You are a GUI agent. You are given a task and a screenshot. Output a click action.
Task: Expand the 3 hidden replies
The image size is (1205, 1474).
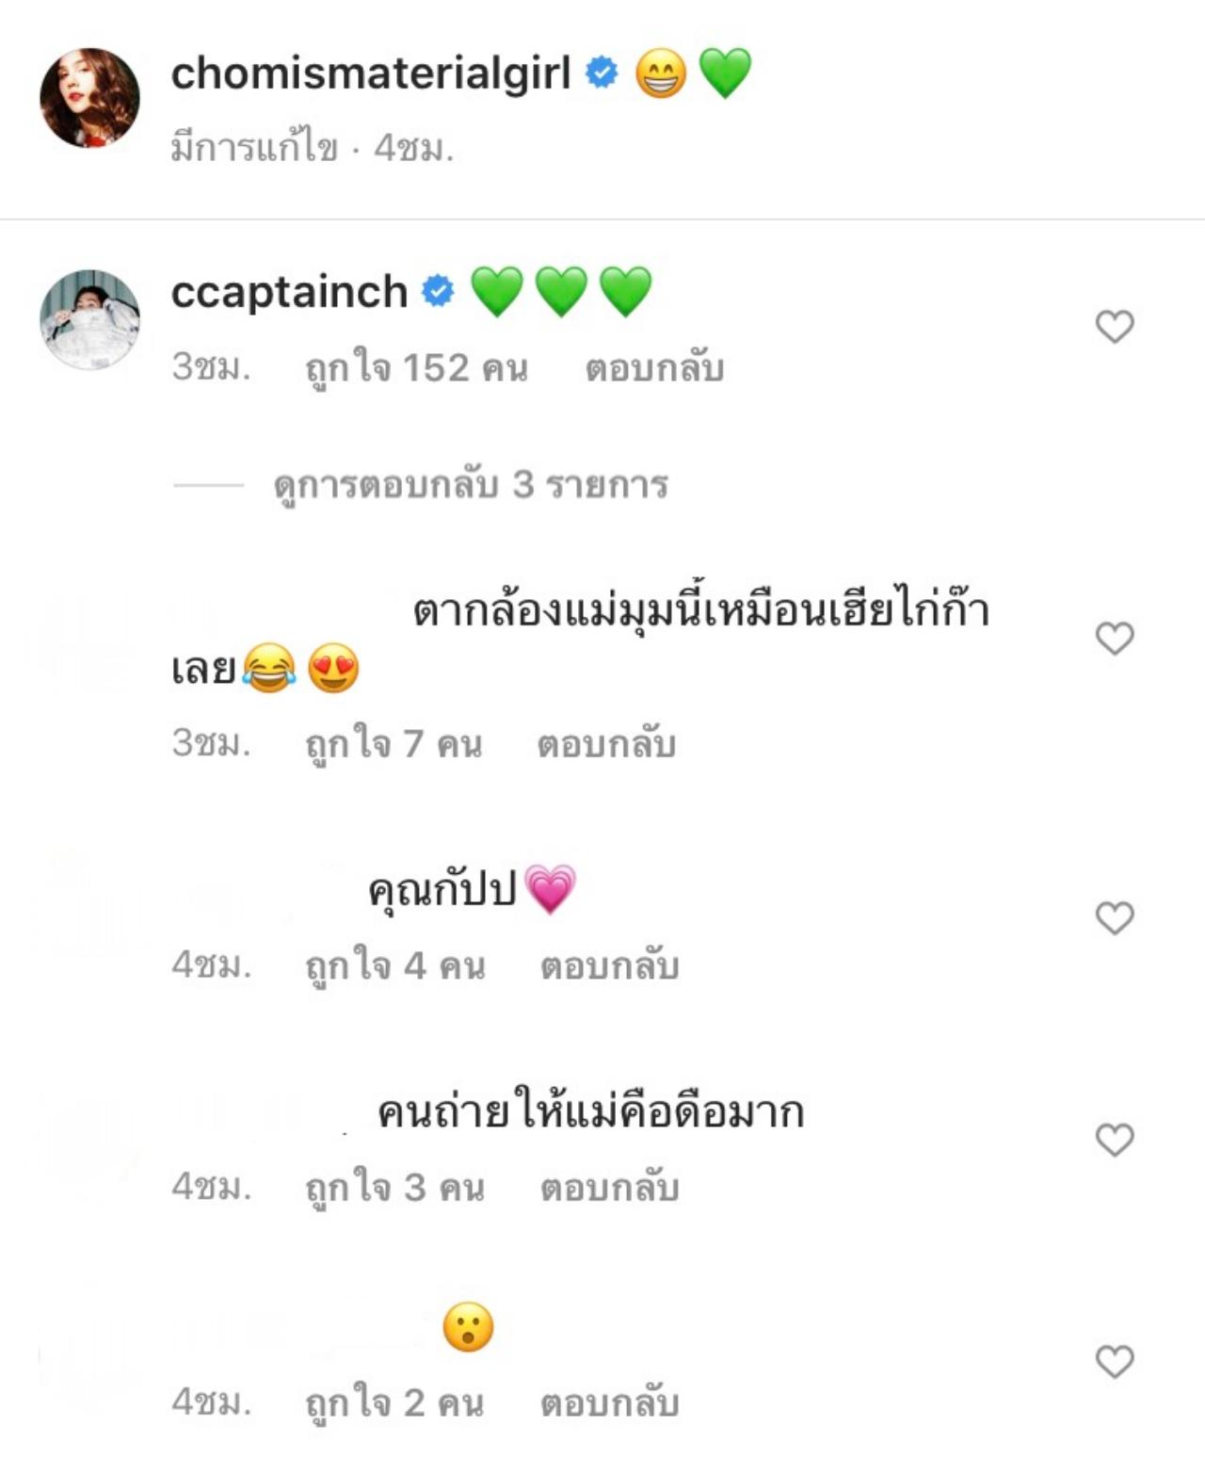471,485
